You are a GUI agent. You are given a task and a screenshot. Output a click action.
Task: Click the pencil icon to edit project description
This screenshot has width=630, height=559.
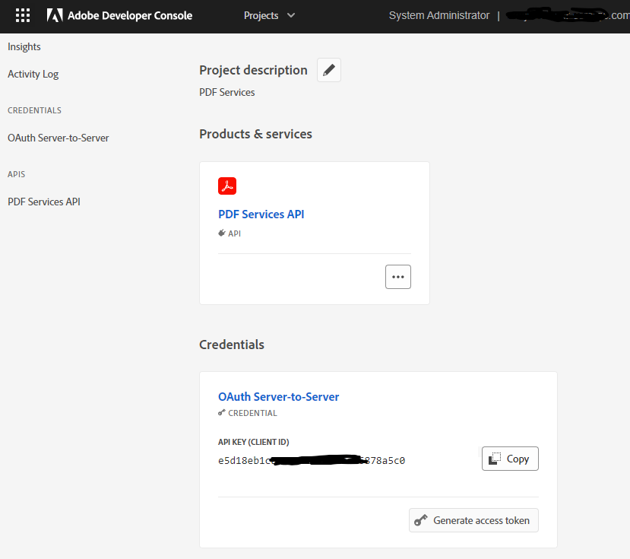coord(328,70)
